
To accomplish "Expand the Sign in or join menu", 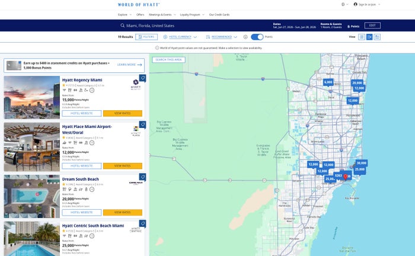I will tap(367, 5).
